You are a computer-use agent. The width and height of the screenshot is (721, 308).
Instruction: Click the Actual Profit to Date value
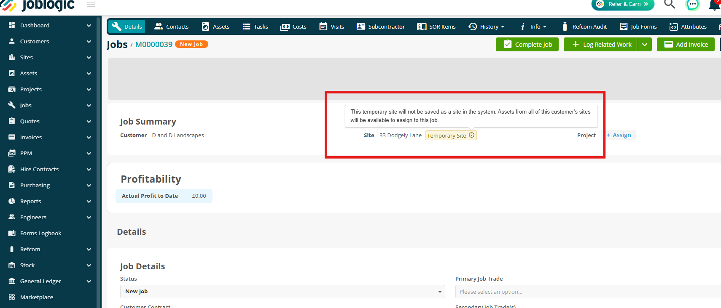click(199, 196)
